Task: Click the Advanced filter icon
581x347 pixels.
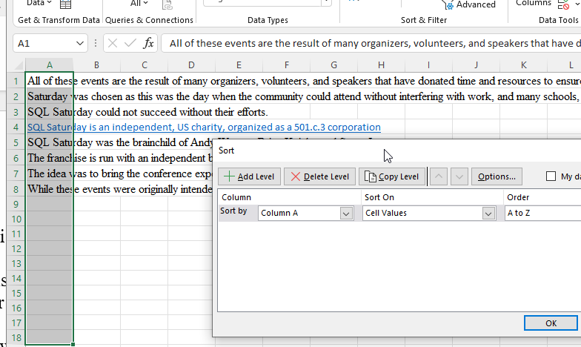Action: click(x=448, y=5)
